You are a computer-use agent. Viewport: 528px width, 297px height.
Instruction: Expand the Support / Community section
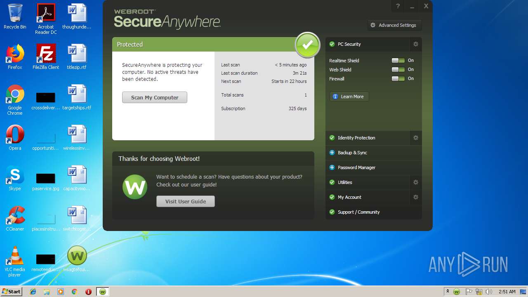coord(373,212)
